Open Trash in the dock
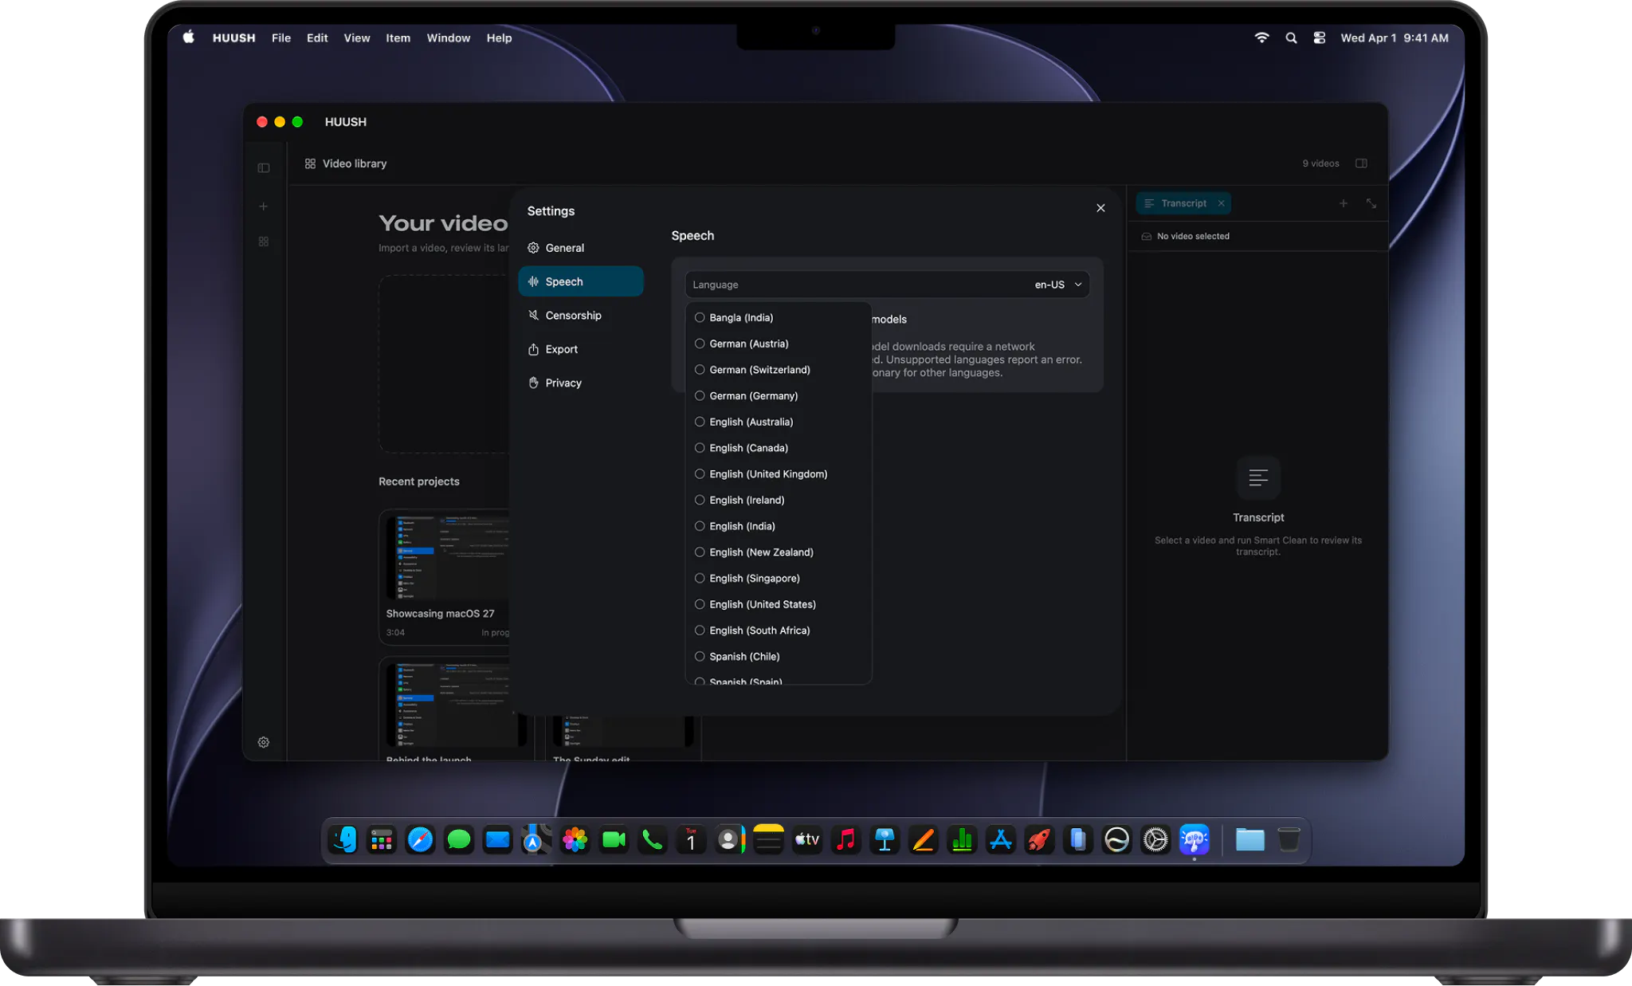 (1289, 839)
